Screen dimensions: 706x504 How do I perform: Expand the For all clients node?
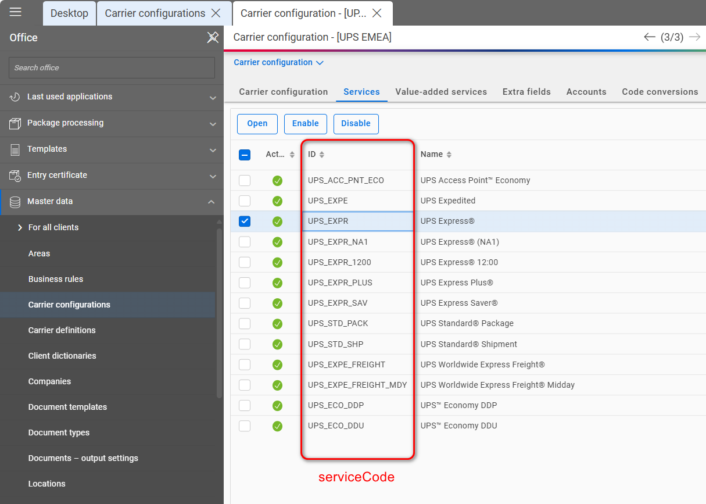(20, 227)
